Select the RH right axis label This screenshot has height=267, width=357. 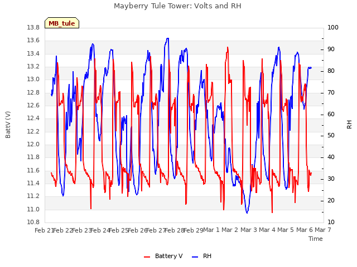point(349,125)
